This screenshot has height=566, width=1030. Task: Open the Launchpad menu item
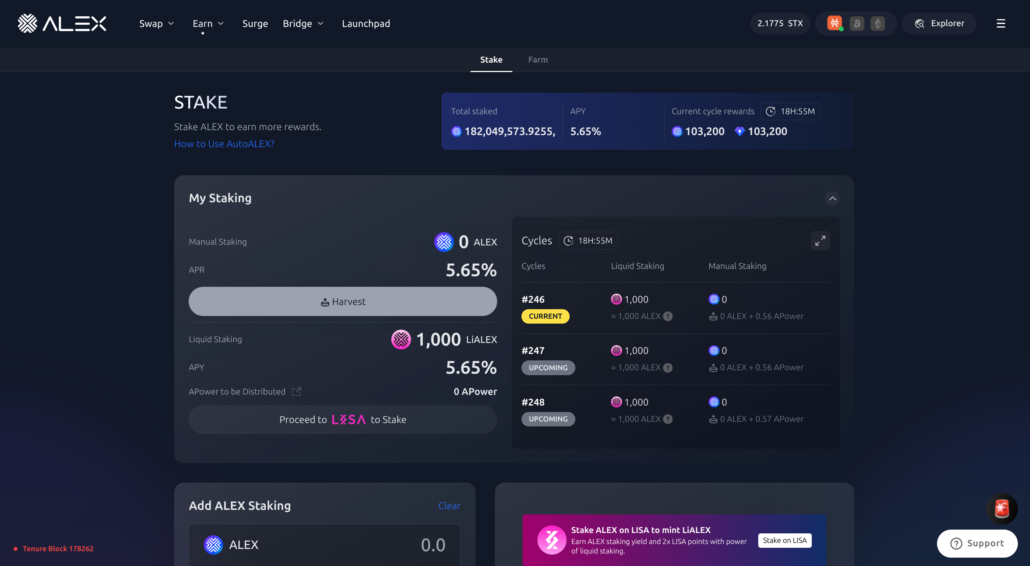click(x=366, y=23)
